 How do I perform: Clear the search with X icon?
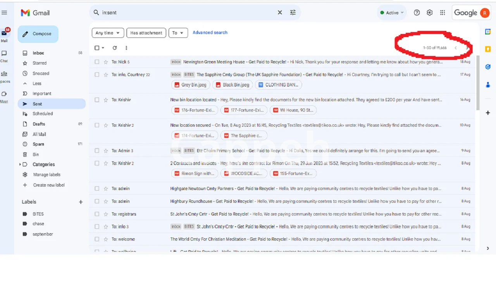coord(280,13)
